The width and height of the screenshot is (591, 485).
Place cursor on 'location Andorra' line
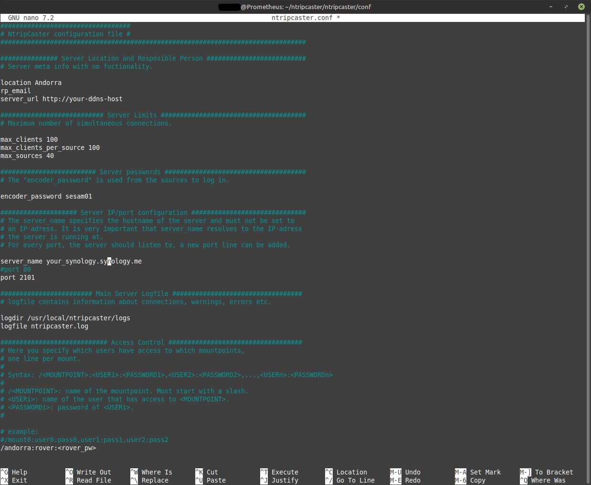click(x=31, y=83)
